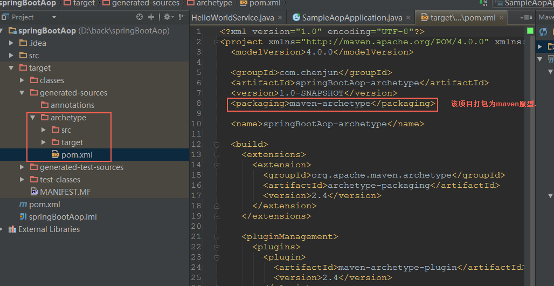
Task: Click the green inspection status indicator
Action: (530, 31)
